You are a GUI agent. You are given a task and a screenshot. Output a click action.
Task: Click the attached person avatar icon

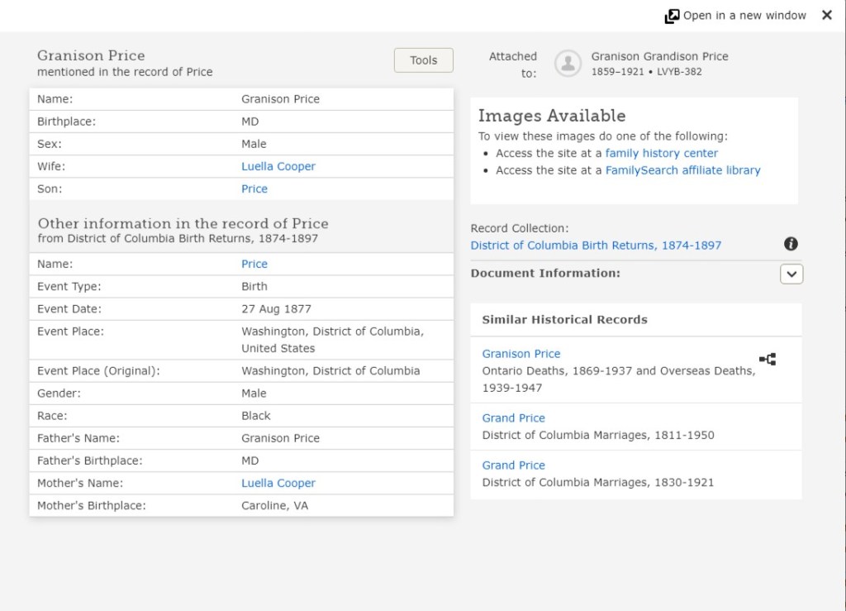tap(568, 64)
